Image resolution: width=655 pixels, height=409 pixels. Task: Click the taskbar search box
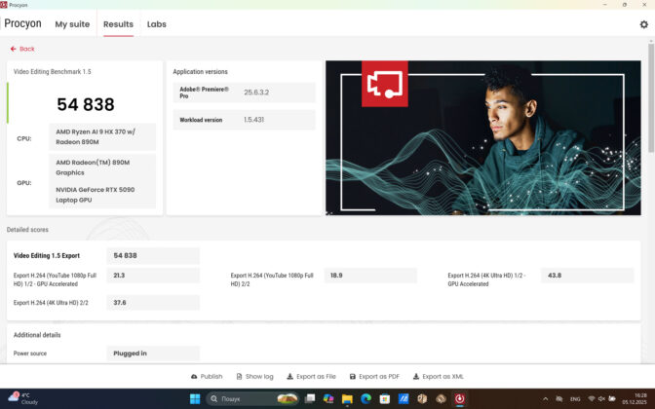point(252,399)
